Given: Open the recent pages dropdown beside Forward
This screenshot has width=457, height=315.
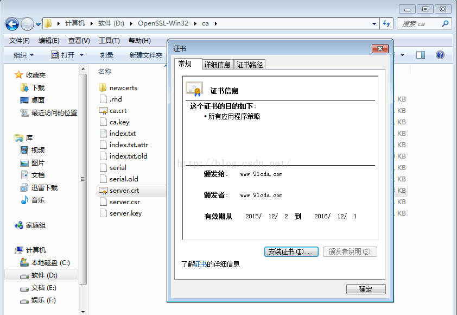Looking at the screenshot, I should coord(38,24).
